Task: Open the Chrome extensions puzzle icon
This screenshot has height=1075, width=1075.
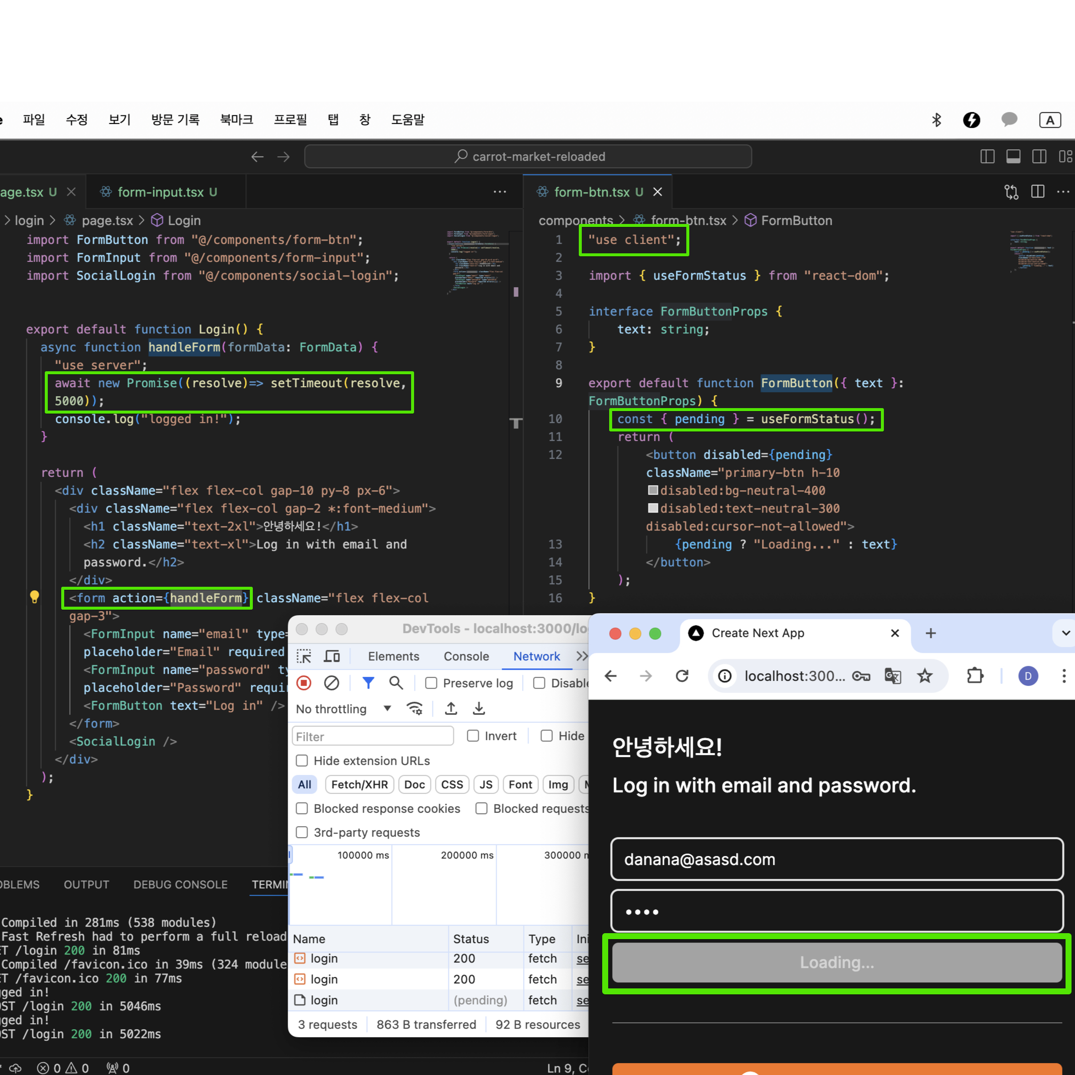Action: click(975, 676)
